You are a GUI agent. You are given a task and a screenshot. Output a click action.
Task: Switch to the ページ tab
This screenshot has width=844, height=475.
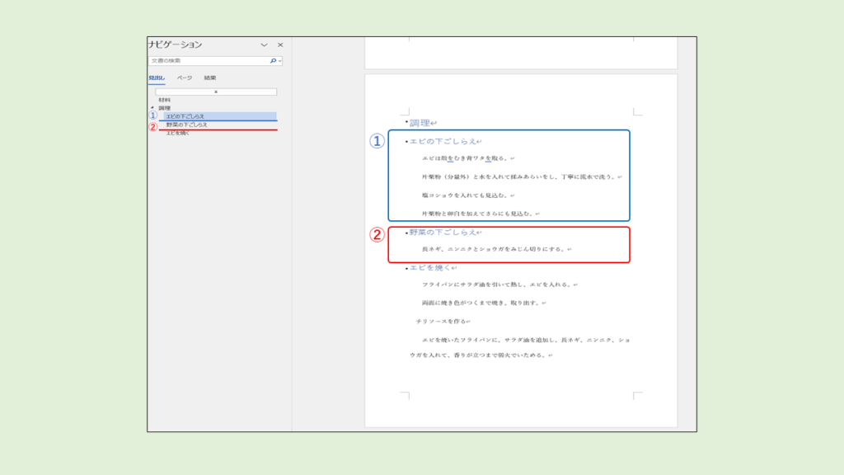point(185,78)
